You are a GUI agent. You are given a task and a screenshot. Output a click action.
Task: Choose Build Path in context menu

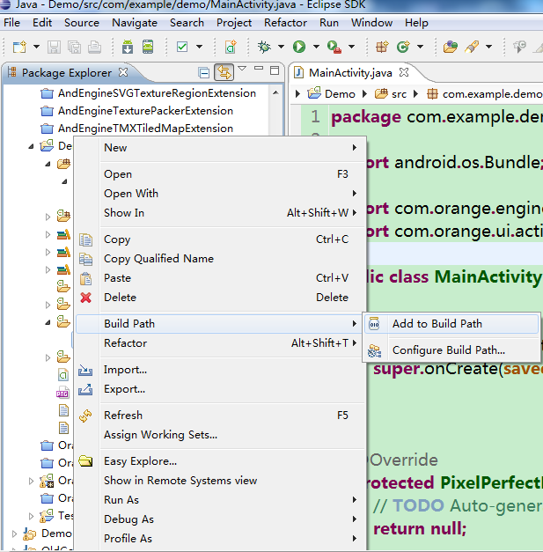pos(219,324)
